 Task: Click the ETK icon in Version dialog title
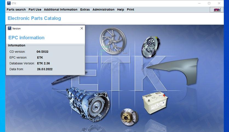(x=10, y=28)
